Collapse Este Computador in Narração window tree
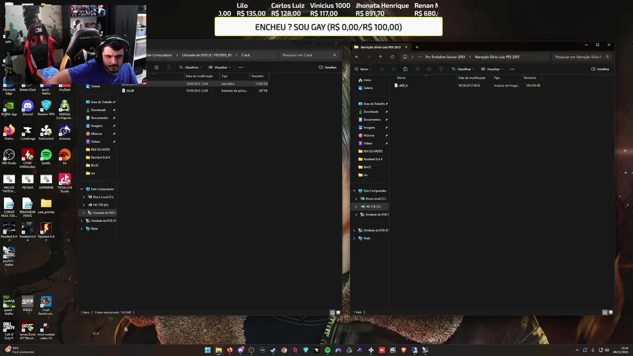Screen dimensions: 633x356 click(354, 191)
